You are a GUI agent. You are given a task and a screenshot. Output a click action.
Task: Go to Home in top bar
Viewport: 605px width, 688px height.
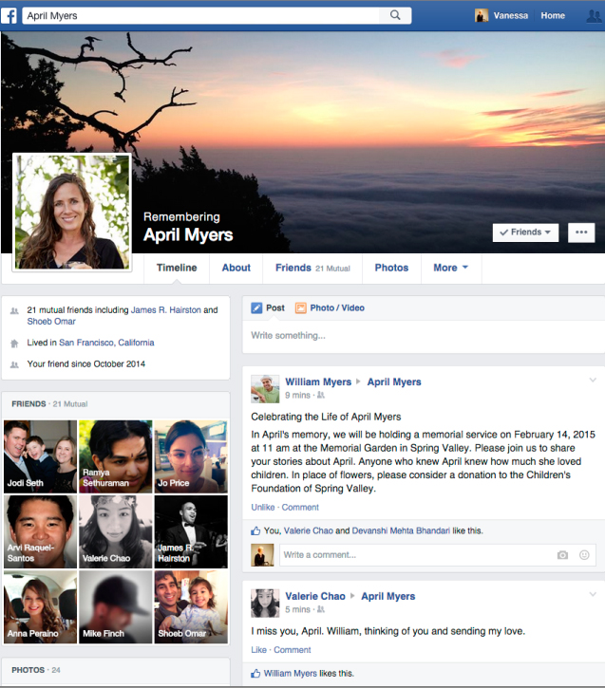pyautogui.click(x=553, y=15)
